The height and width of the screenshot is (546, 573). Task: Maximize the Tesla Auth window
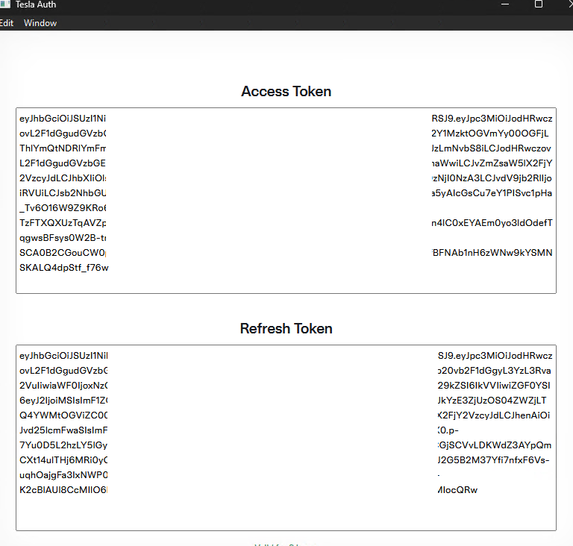click(538, 4)
